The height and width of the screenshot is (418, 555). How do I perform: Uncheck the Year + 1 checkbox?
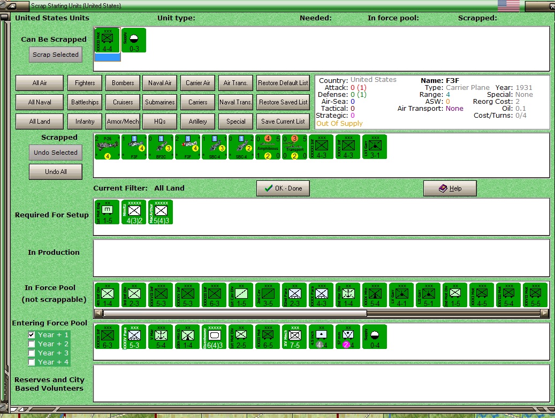32,335
